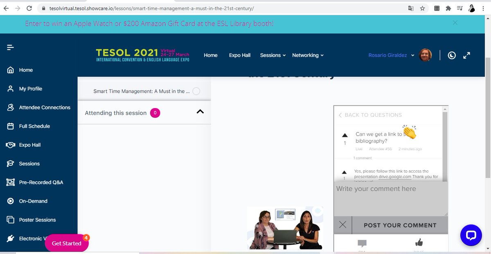This screenshot has width=491, height=254.
Task: Go to Expo Hall in top navigation
Action: pyautogui.click(x=240, y=55)
